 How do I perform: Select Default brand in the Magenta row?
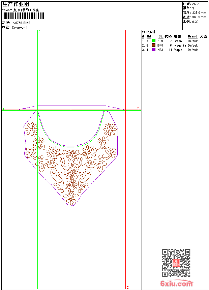point(192,46)
